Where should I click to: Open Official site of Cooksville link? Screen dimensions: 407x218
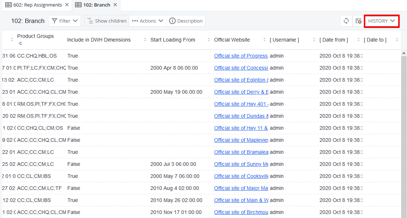point(241,176)
